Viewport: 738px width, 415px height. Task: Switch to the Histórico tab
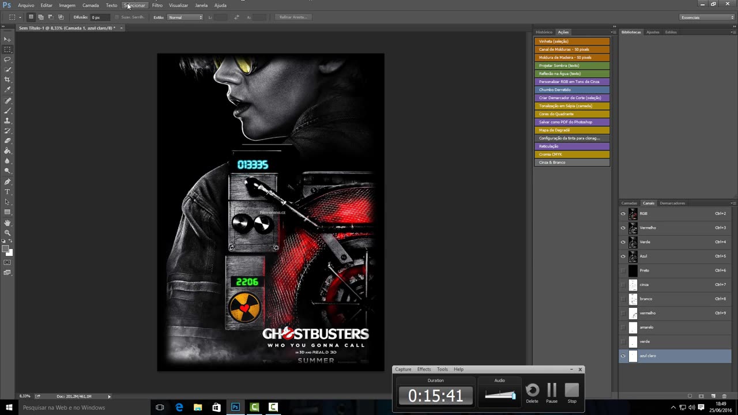point(544,32)
